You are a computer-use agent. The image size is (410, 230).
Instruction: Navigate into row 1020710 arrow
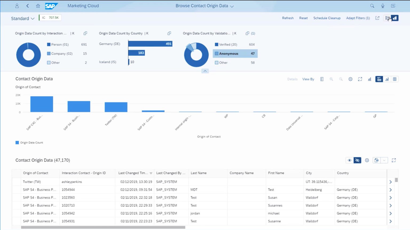tap(391, 205)
